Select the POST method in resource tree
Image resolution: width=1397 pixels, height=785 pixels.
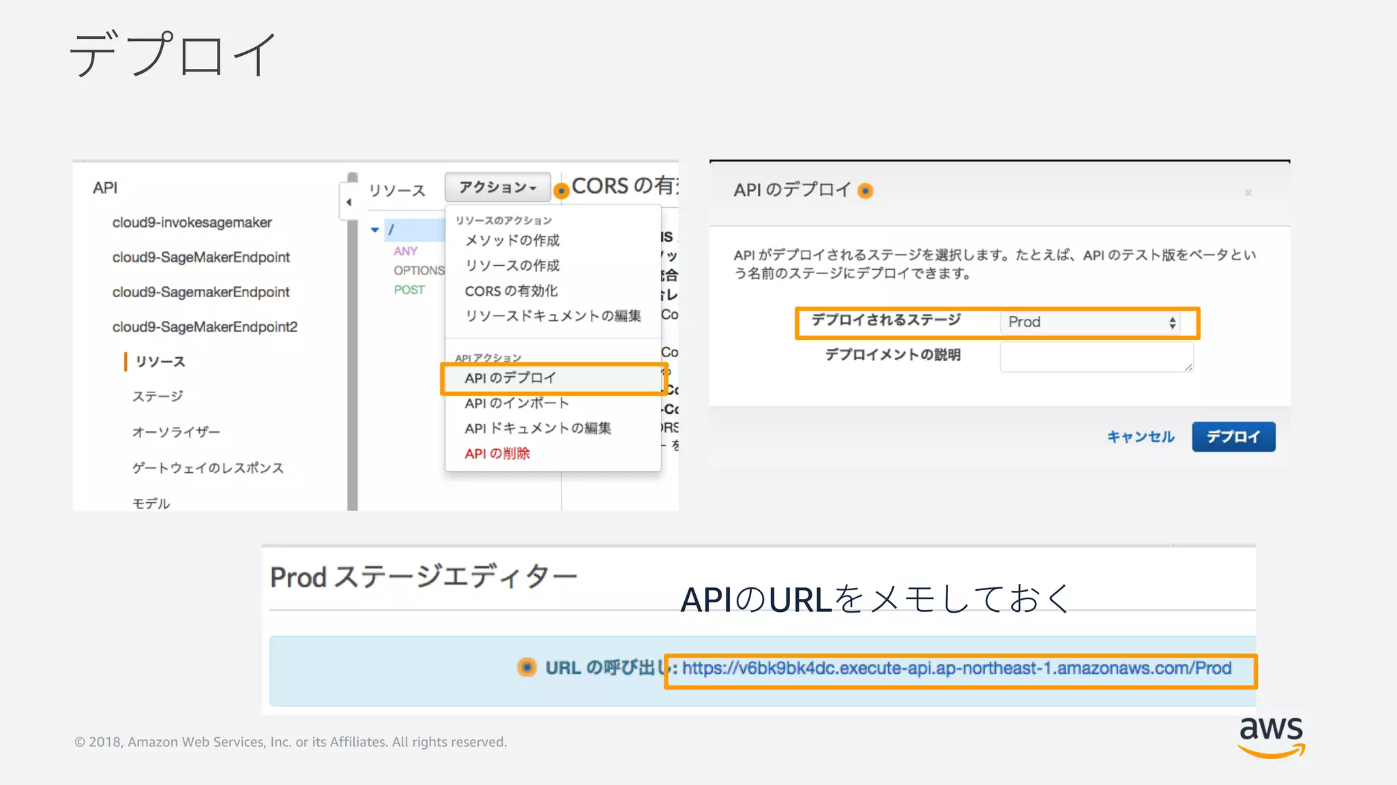[x=409, y=290]
